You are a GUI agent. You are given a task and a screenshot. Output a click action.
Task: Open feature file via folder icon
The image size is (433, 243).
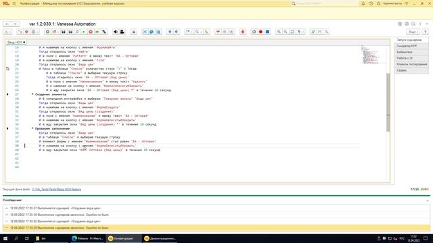[54, 32]
